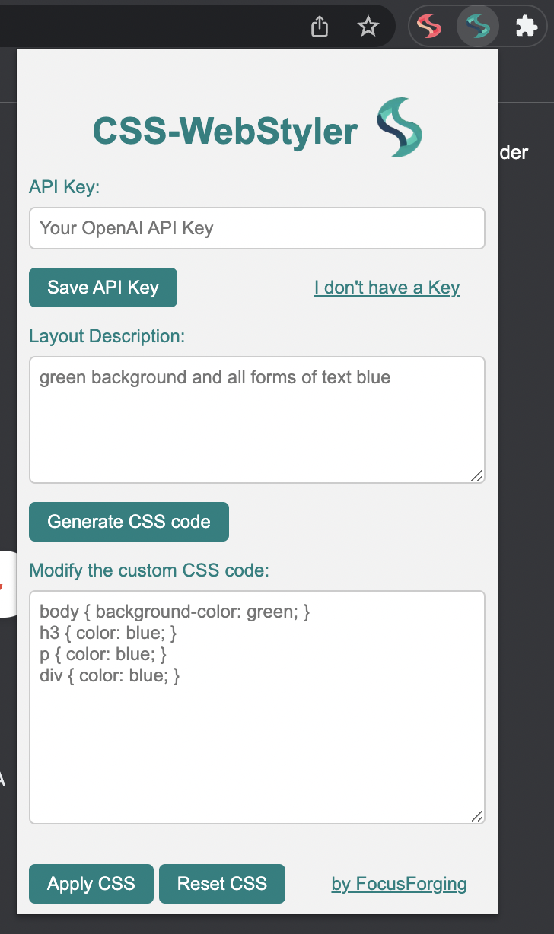Click the "API Key:" label
This screenshot has height=934, width=554.
coord(65,187)
